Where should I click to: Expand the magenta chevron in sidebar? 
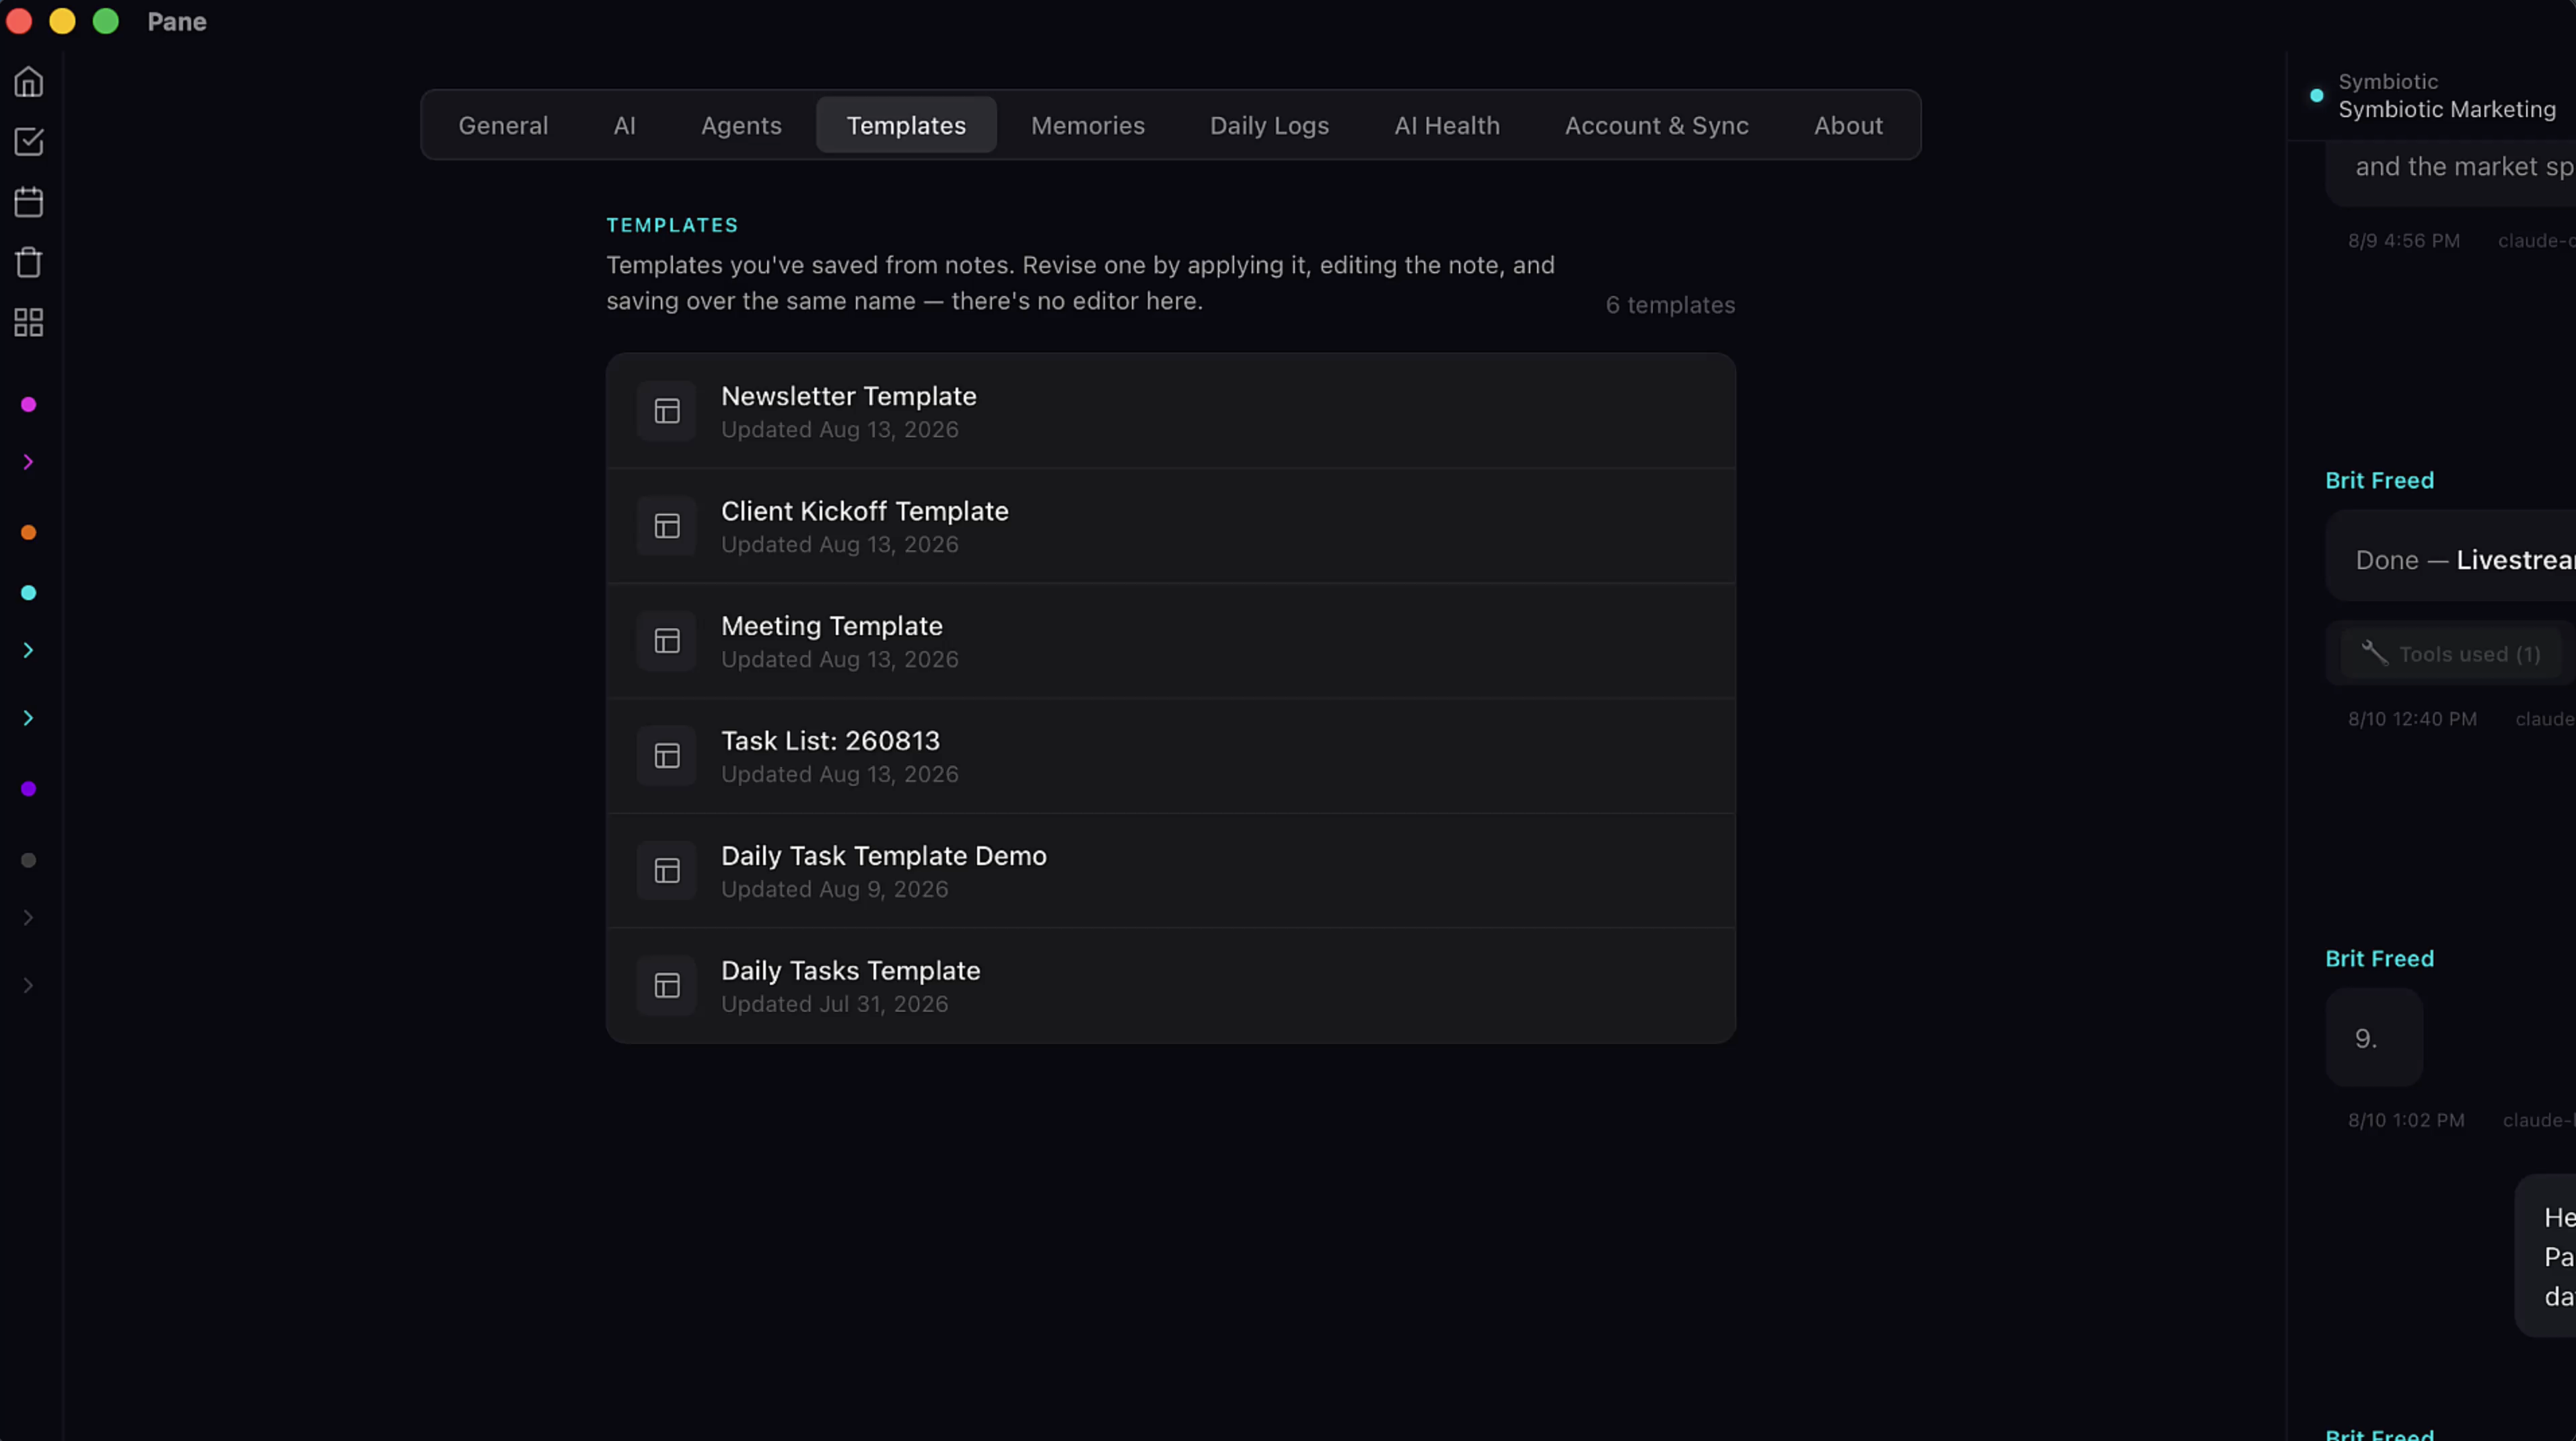[28, 462]
